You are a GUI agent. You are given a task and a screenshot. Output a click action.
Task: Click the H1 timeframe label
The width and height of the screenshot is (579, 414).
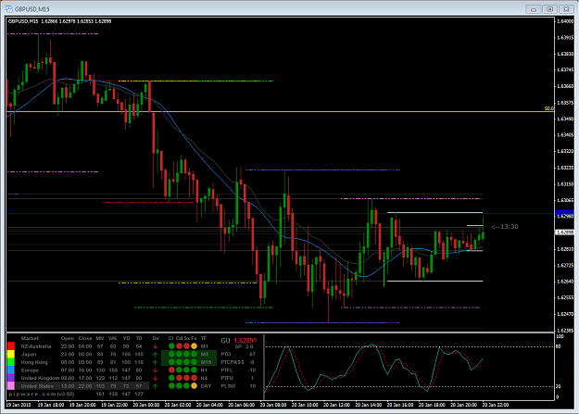tap(204, 370)
